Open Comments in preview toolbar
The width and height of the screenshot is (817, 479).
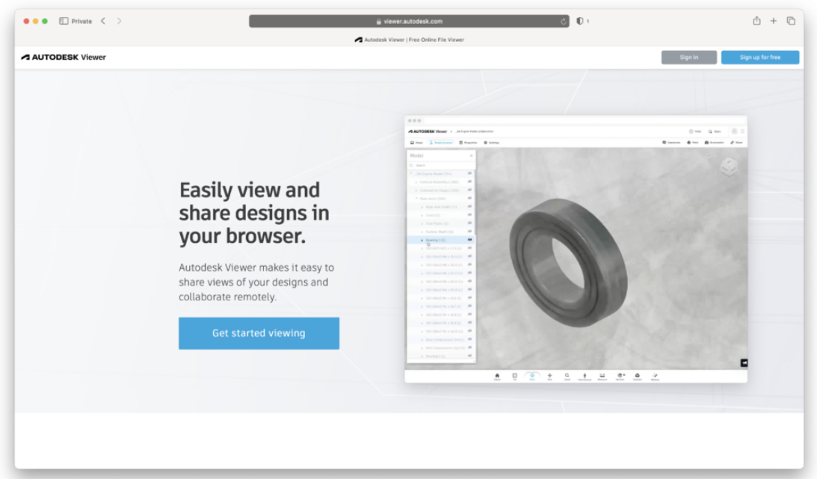click(x=672, y=143)
